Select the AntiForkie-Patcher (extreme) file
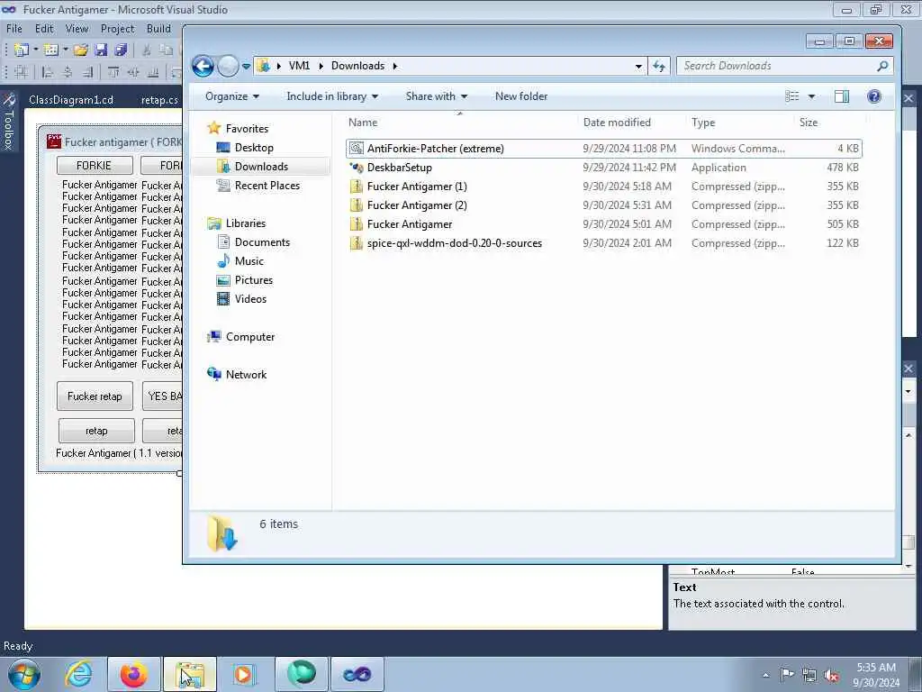This screenshot has width=922, height=692. [x=604, y=149]
